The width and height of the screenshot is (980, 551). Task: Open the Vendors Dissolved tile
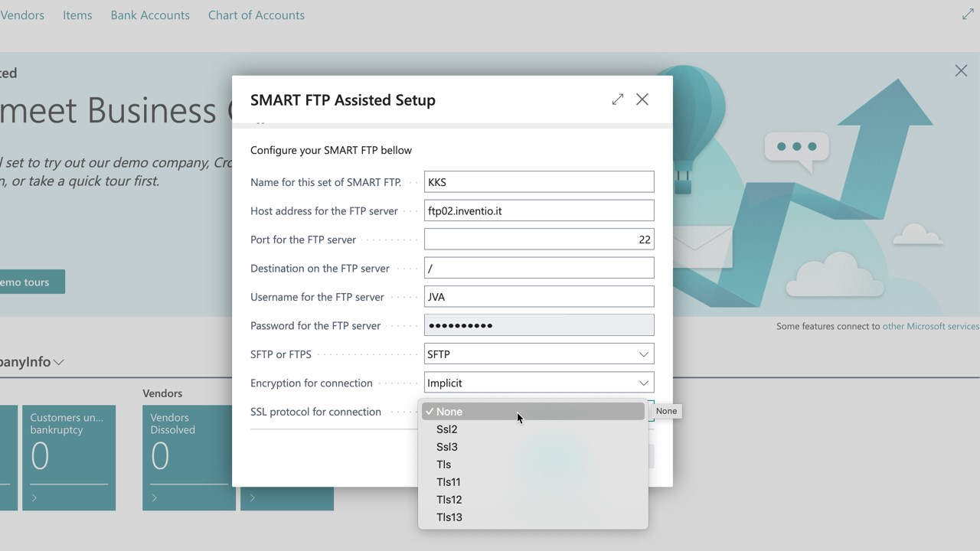point(188,458)
